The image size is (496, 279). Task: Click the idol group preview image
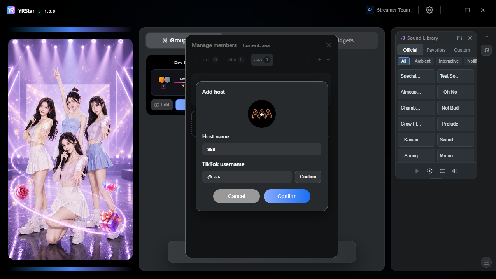click(x=70, y=149)
